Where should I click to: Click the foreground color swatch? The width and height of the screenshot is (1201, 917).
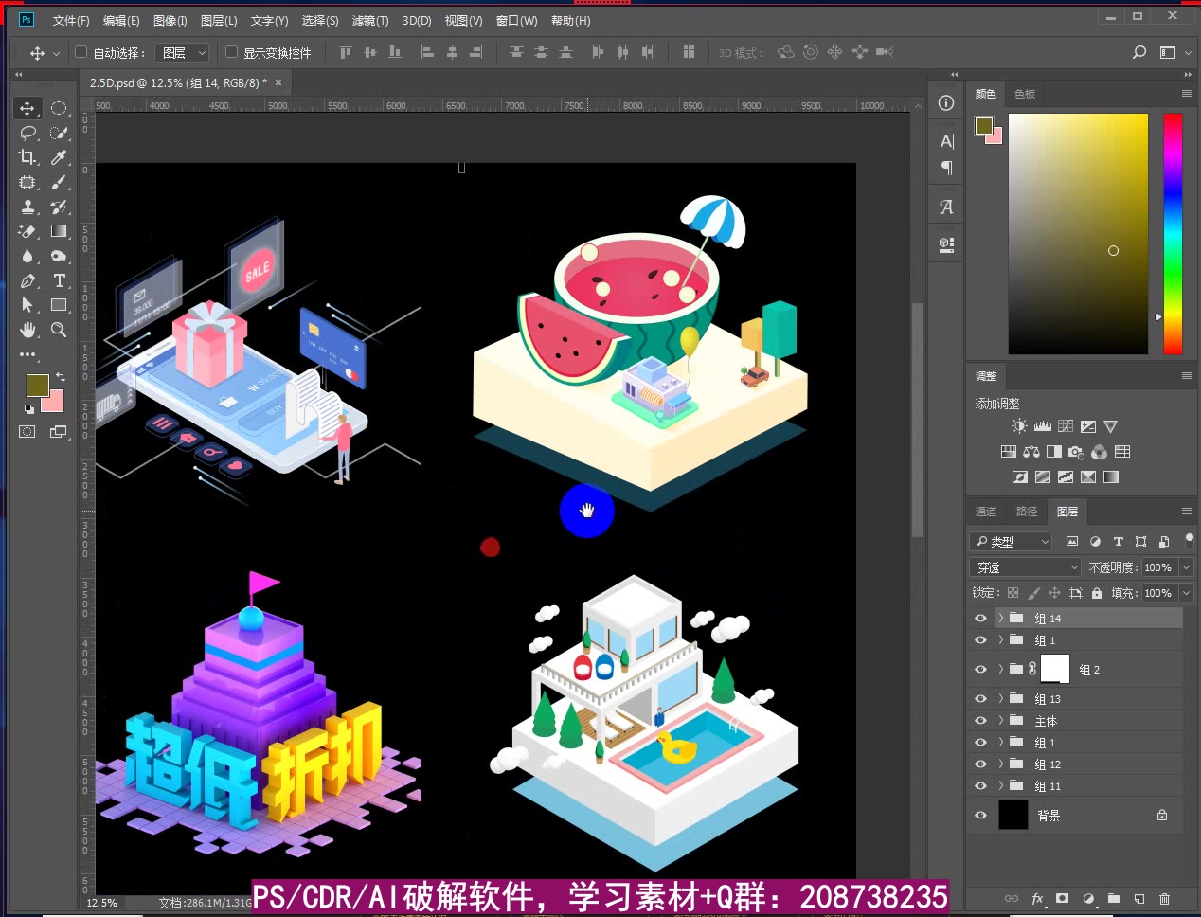click(x=36, y=386)
